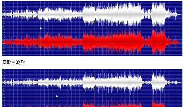Click the final loud burst in second panel white waveform
This screenshot has height=107, width=183.
[x=158, y=82]
